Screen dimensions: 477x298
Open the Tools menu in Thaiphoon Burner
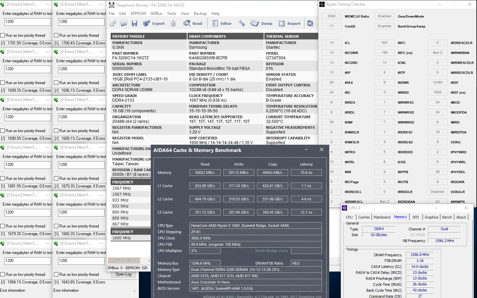(x=172, y=14)
